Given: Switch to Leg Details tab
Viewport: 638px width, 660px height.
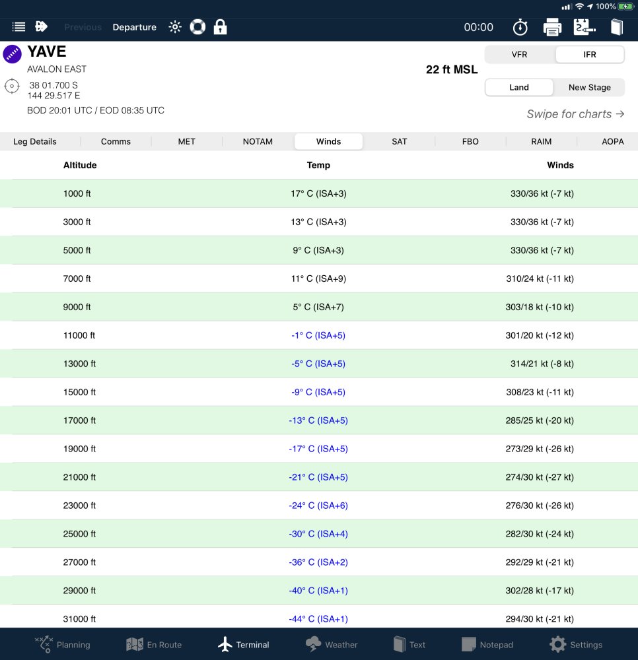Looking at the screenshot, I should [35, 141].
